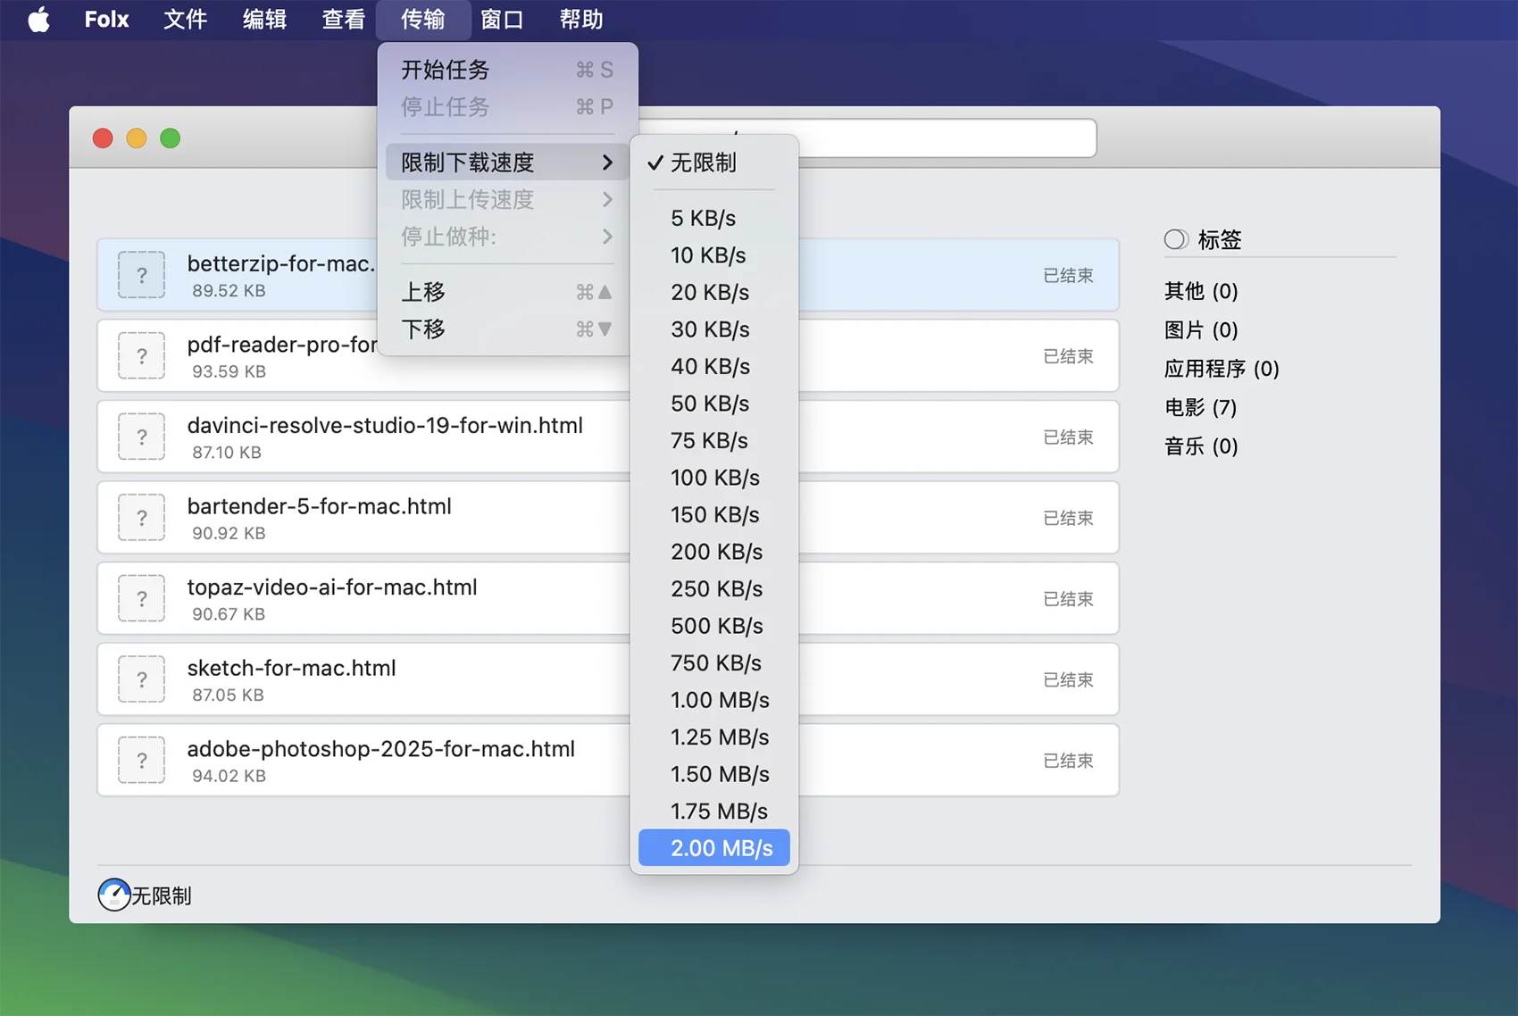Screen dimensions: 1518x1016
Task: Expand 限制下载速度 submenu
Action: [x=507, y=162]
